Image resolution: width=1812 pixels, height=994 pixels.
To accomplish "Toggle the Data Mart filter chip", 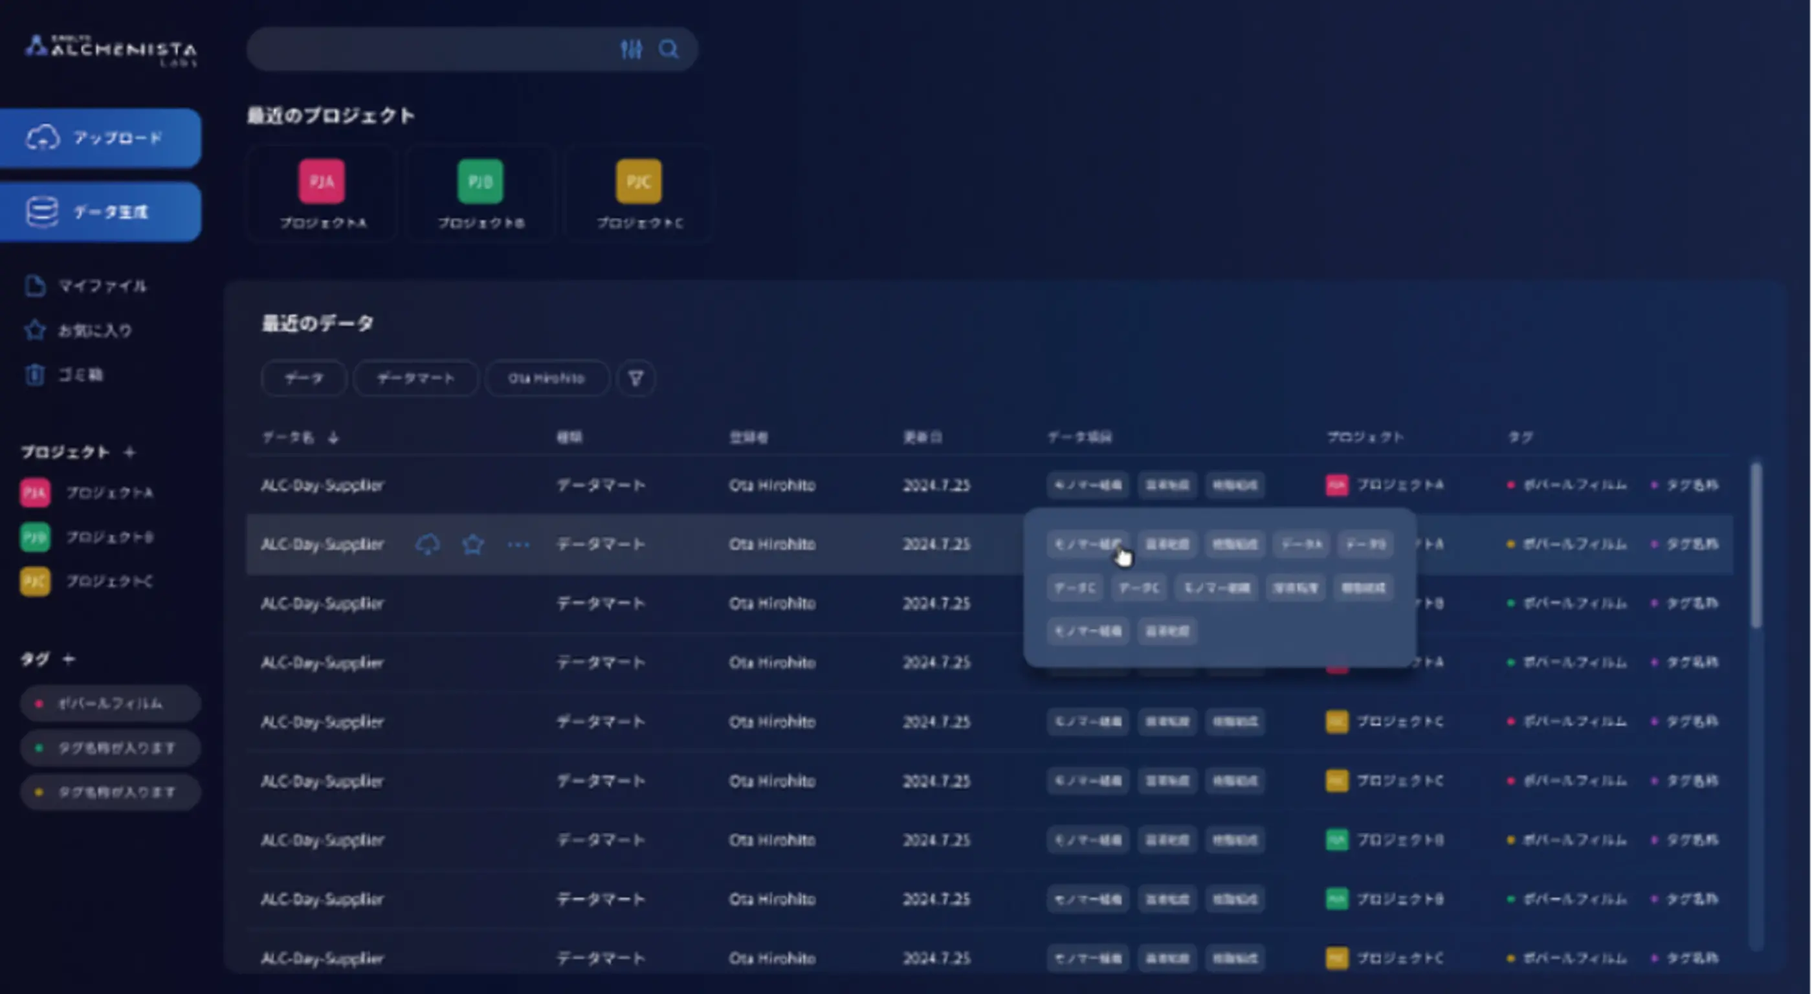I will coord(415,379).
